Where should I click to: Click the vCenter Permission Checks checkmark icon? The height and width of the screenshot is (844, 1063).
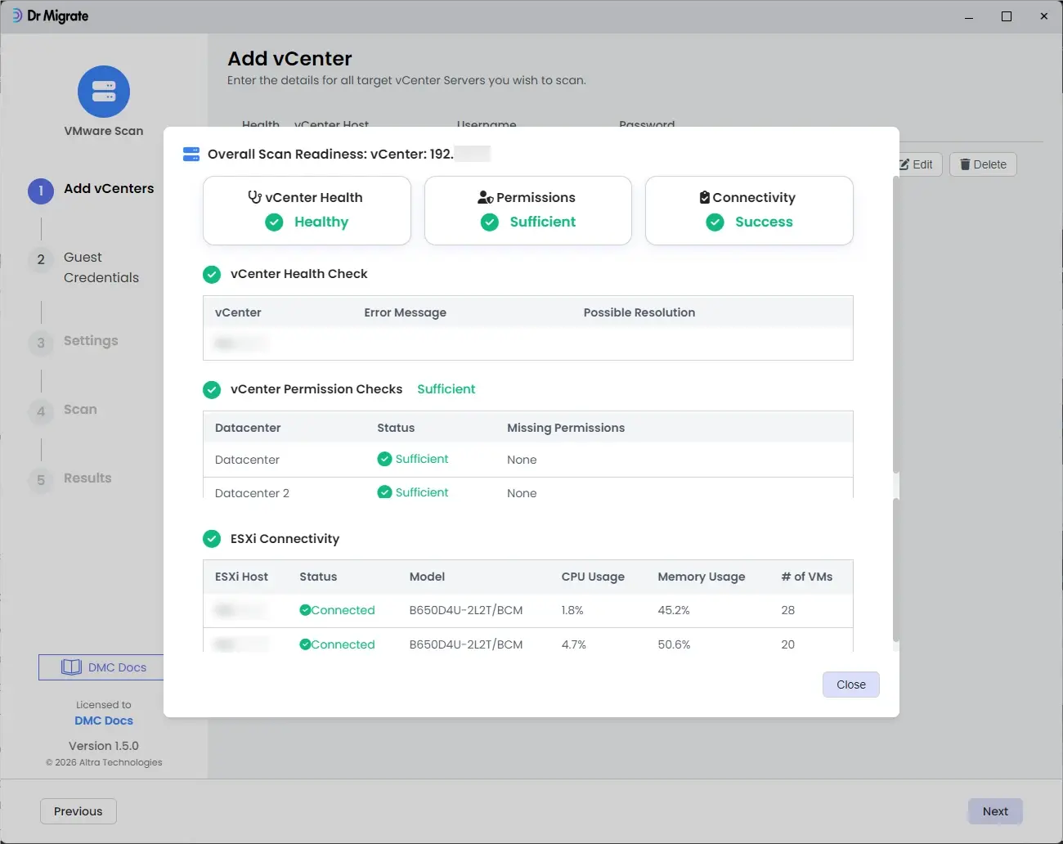click(212, 390)
